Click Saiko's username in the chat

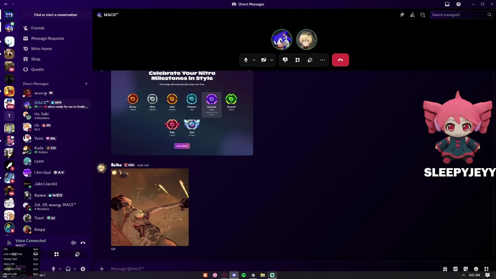116,165
